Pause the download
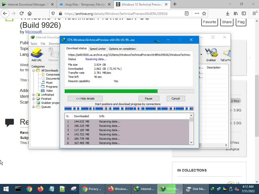 [x=149, y=99]
